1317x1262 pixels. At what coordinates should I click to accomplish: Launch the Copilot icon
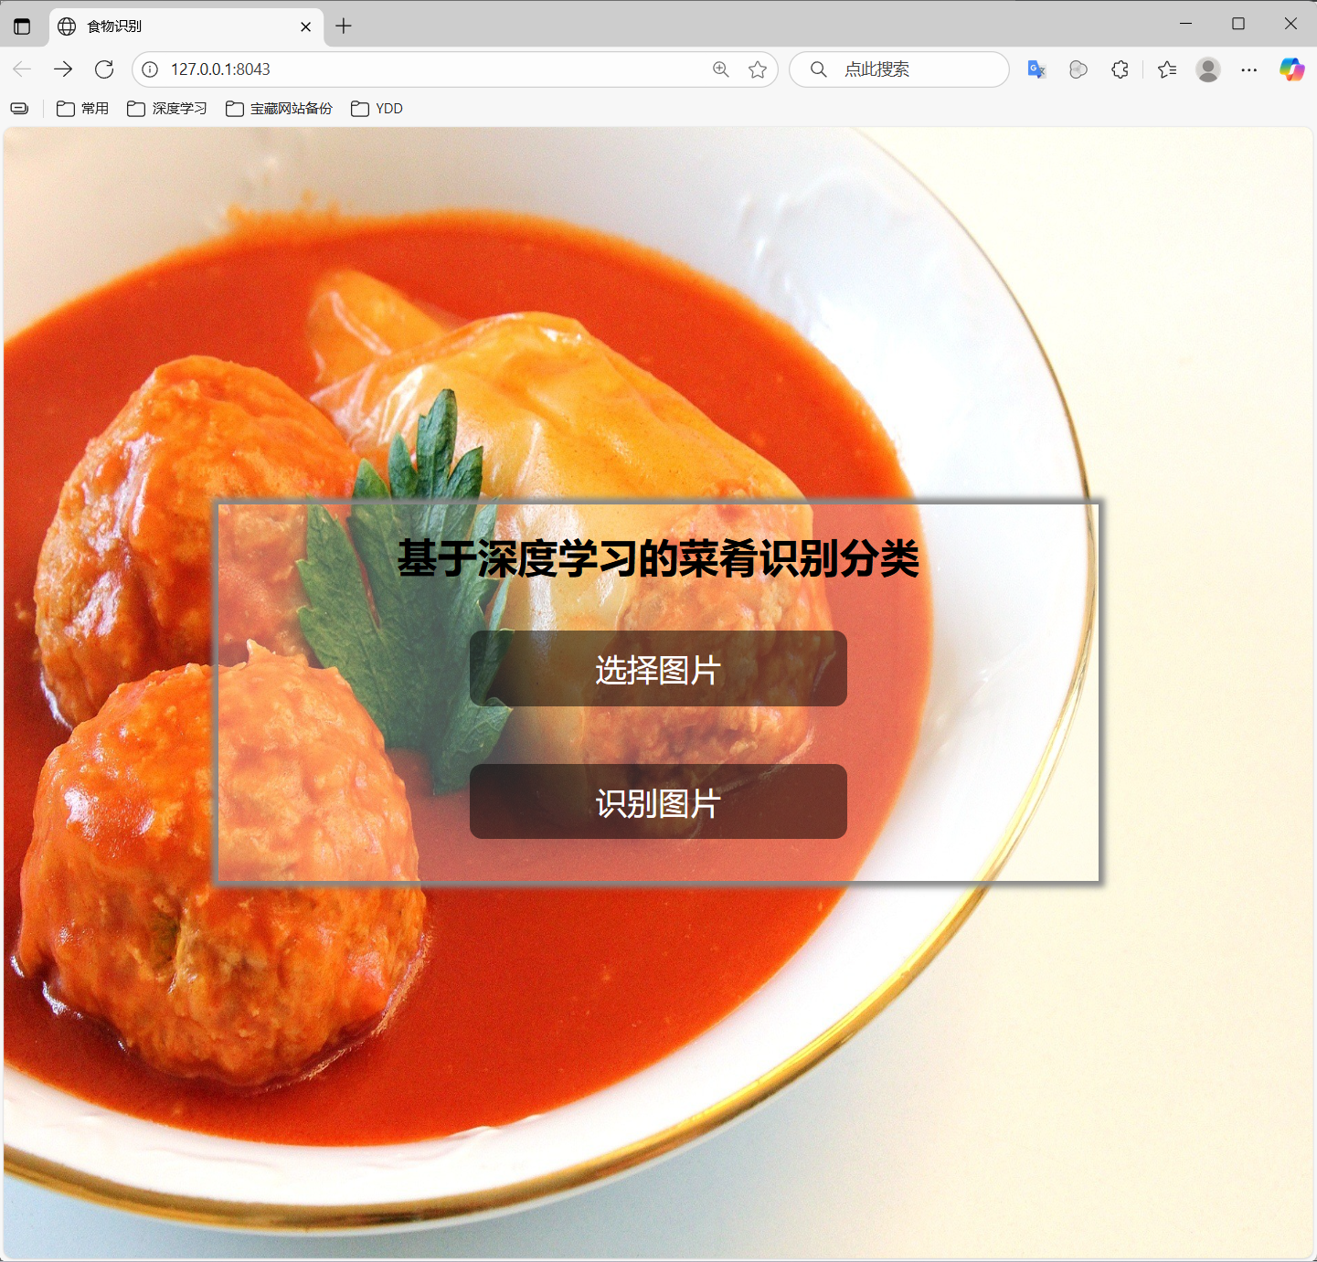tap(1291, 69)
